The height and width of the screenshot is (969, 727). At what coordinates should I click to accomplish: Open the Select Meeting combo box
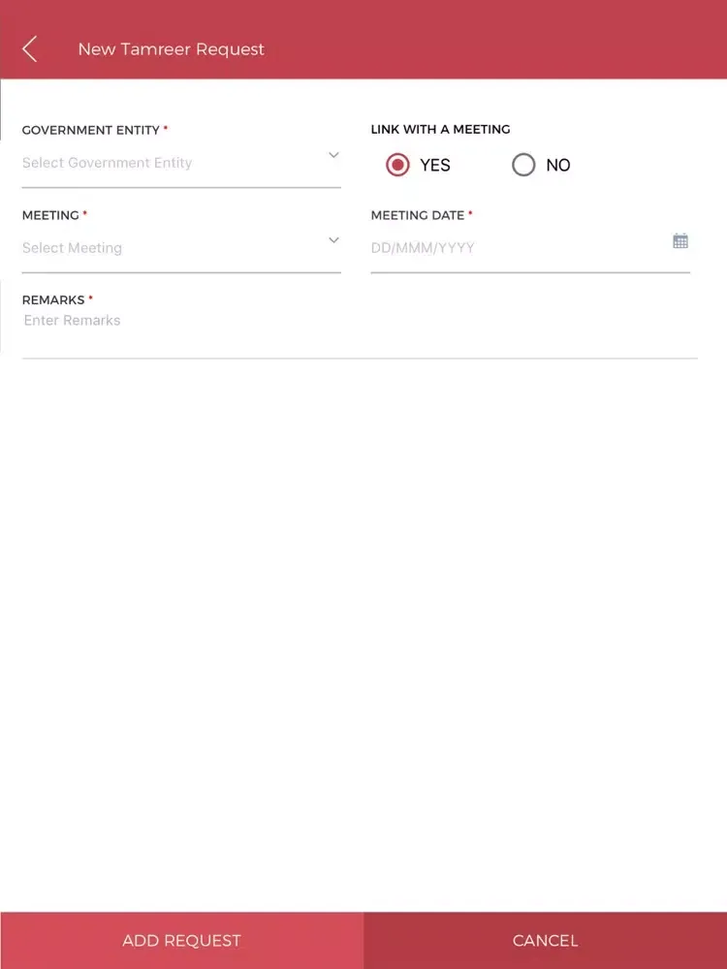165,248
